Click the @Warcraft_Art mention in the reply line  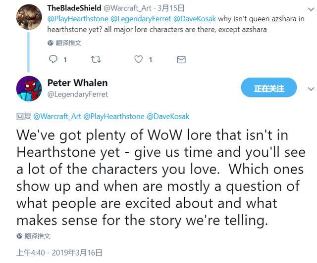pos(57,116)
